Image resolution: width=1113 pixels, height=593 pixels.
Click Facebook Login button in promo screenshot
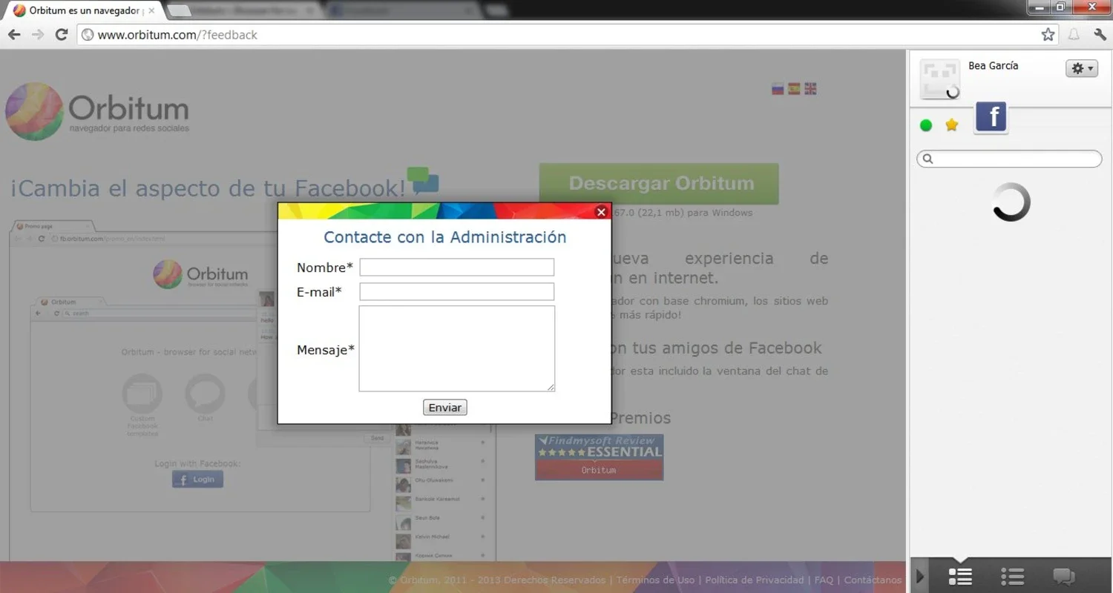pos(197,480)
